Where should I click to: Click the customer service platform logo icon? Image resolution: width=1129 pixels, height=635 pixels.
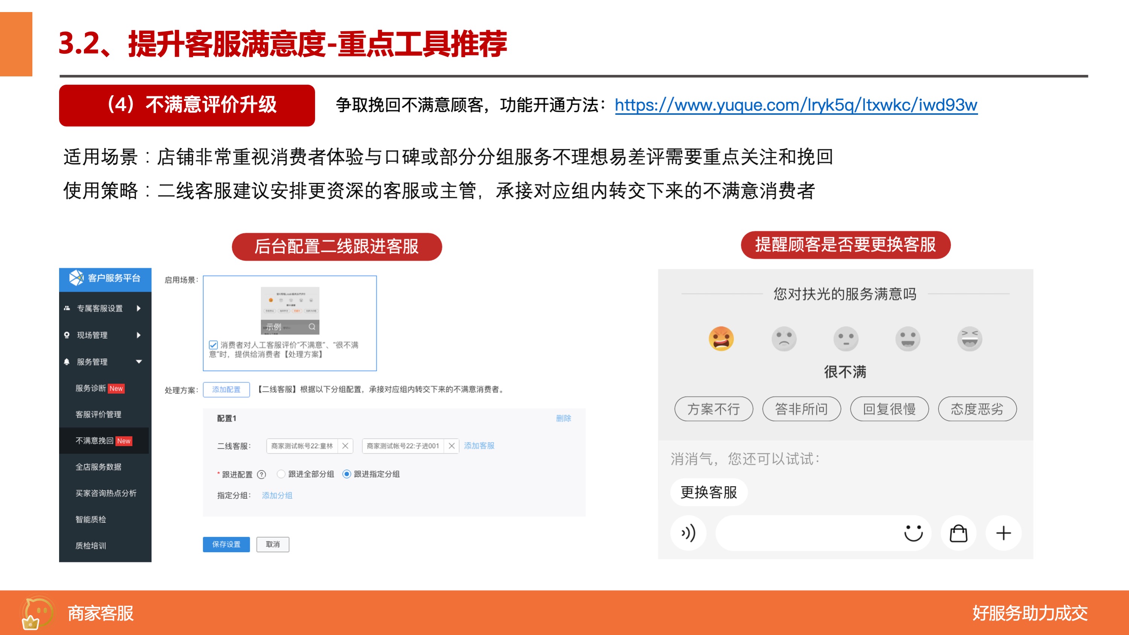(76, 278)
